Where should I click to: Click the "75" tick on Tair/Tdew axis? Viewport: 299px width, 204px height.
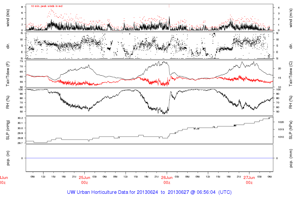pos(21,61)
